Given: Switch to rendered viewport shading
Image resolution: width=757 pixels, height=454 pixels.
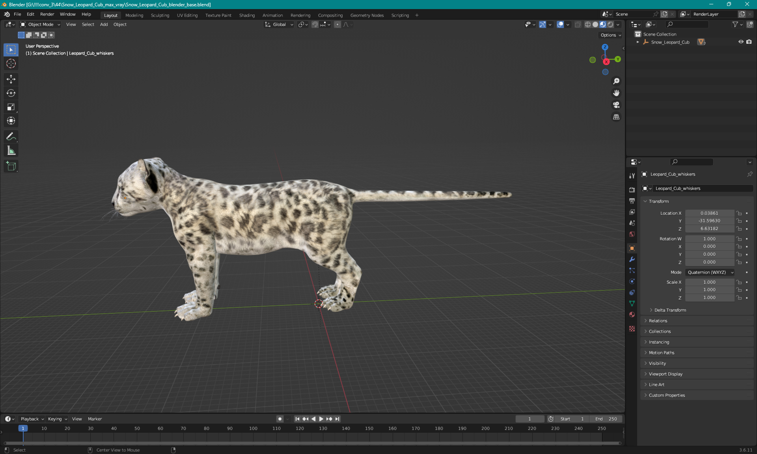Looking at the screenshot, I should pyautogui.click(x=610, y=24).
